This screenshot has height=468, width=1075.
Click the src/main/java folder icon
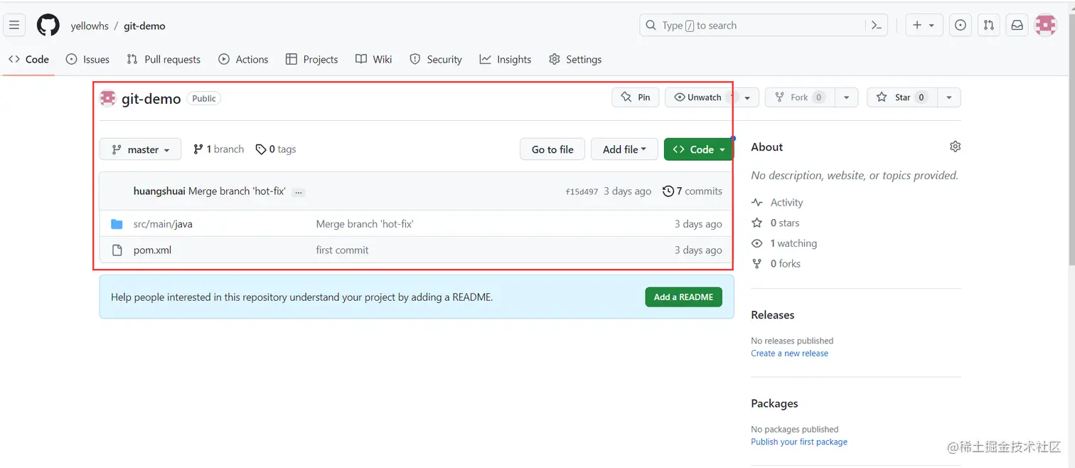coord(117,224)
